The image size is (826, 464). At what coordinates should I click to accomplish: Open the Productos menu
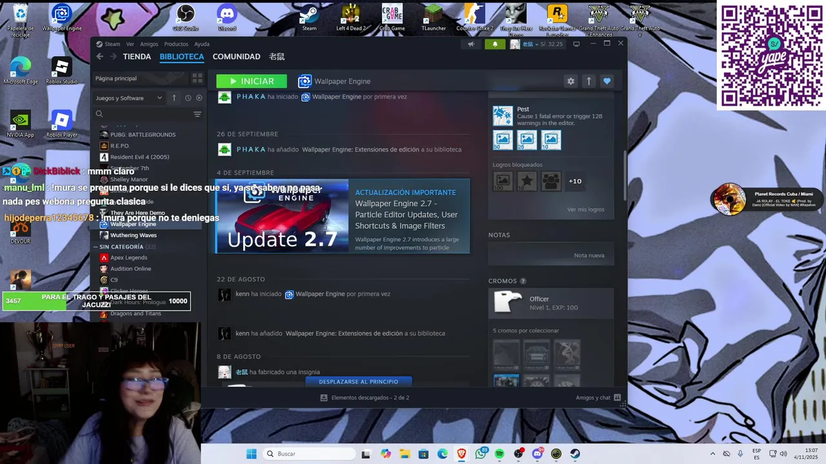point(176,44)
